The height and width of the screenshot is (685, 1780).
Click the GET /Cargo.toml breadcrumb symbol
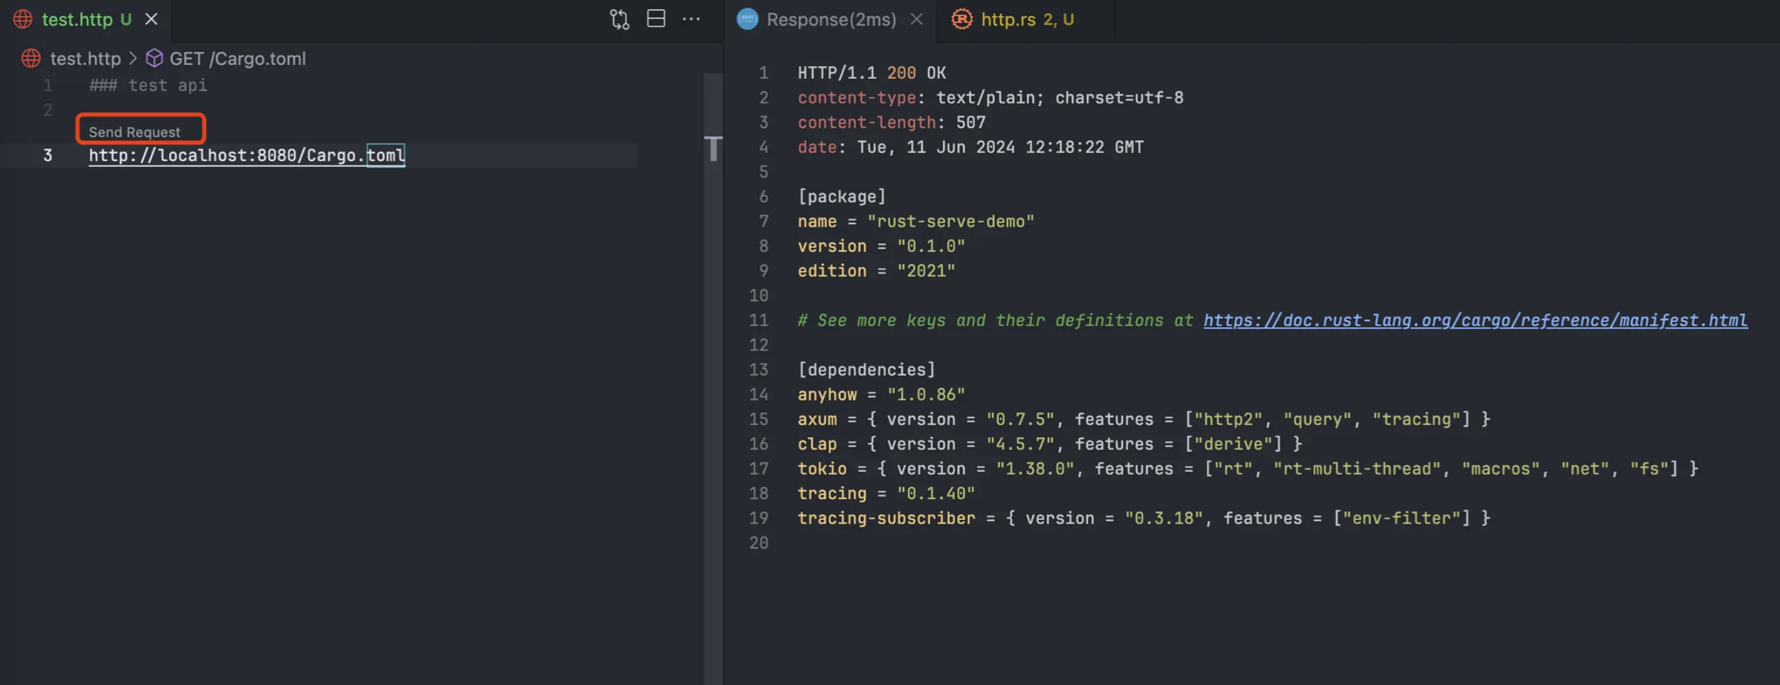tap(237, 59)
